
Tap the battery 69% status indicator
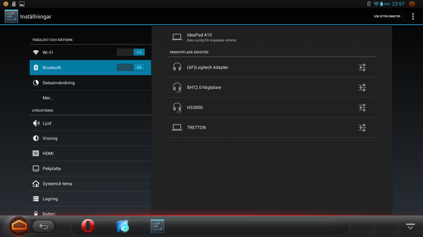385,4
